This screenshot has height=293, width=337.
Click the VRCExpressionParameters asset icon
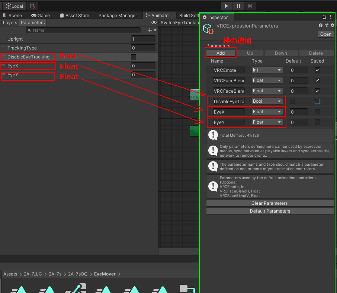[208, 29]
